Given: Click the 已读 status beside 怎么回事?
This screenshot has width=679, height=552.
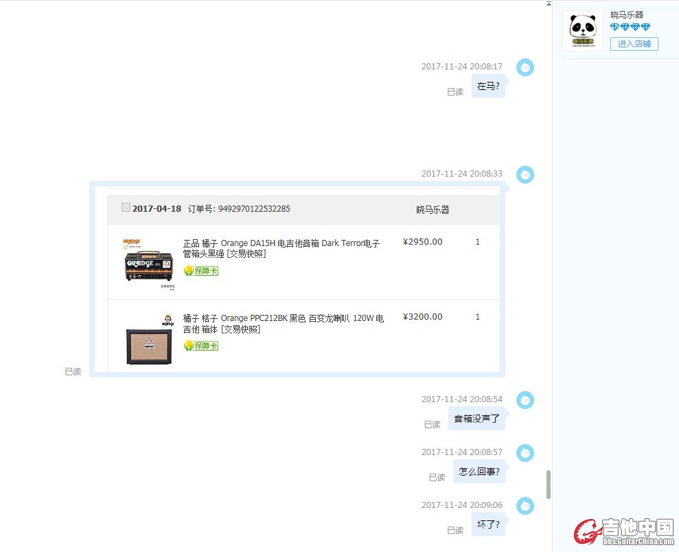Looking at the screenshot, I should tap(437, 478).
